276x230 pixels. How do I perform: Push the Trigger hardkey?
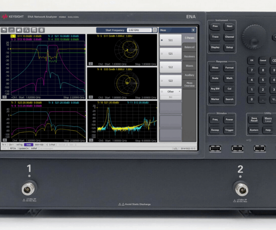pos(230,130)
